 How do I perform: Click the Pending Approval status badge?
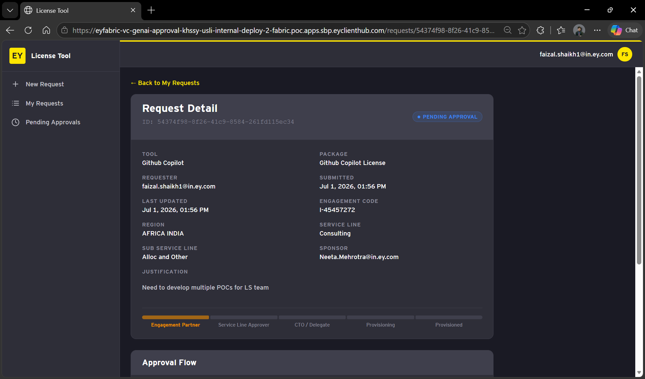447,117
